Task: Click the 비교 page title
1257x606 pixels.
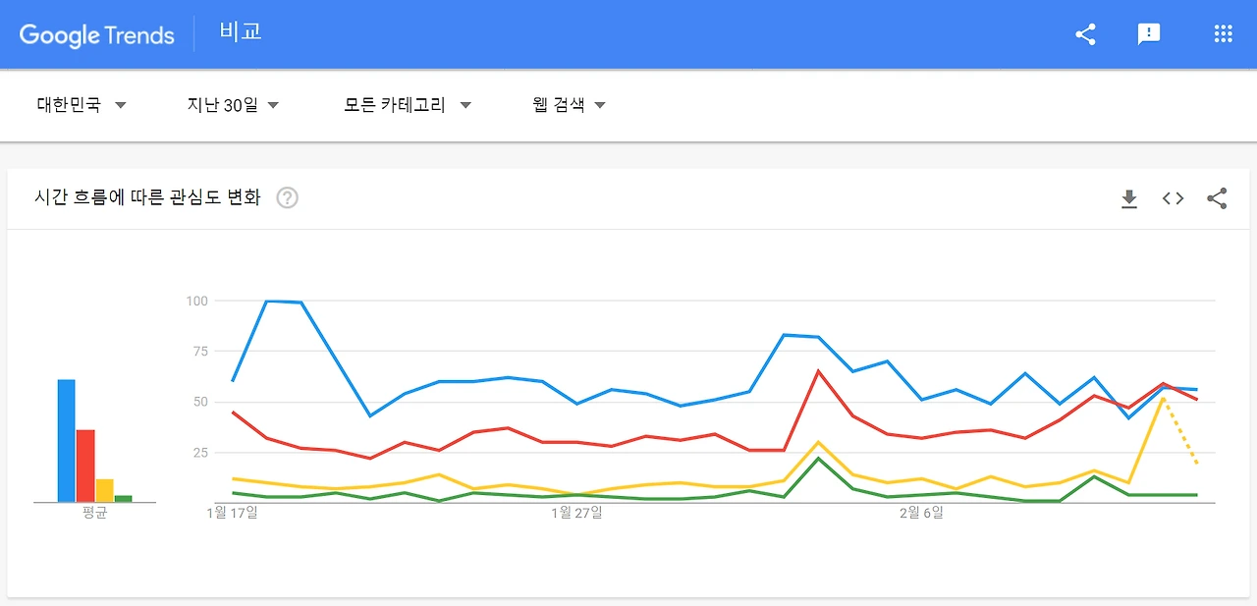Action: click(x=241, y=32)
